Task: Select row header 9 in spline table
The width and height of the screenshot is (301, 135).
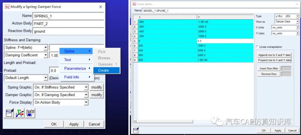Action: [135, 60]
